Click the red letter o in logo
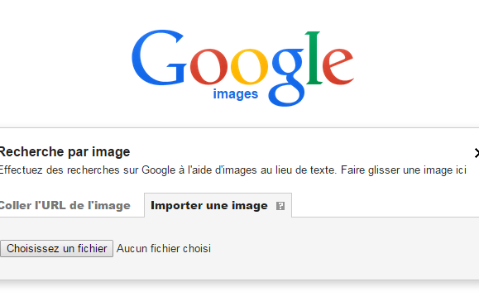The width and height of the screenshot is (479, 306). point(208,66)
